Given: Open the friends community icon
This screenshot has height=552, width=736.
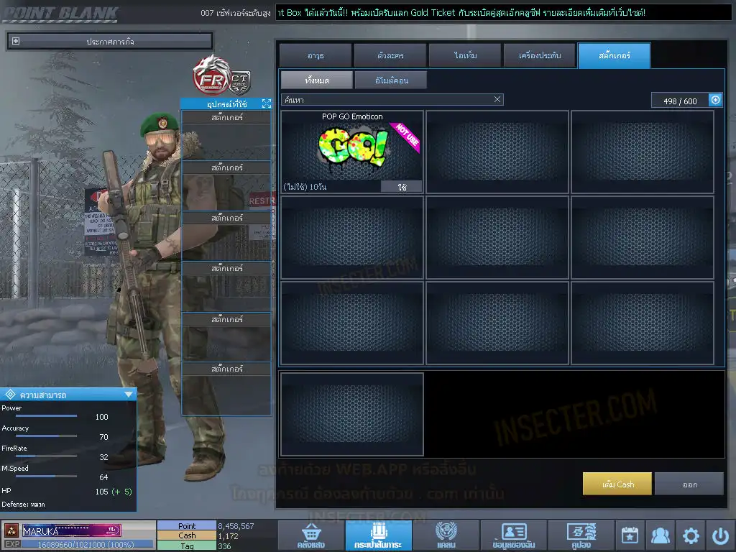Looking at the screenshot, I should pos(660,535).
